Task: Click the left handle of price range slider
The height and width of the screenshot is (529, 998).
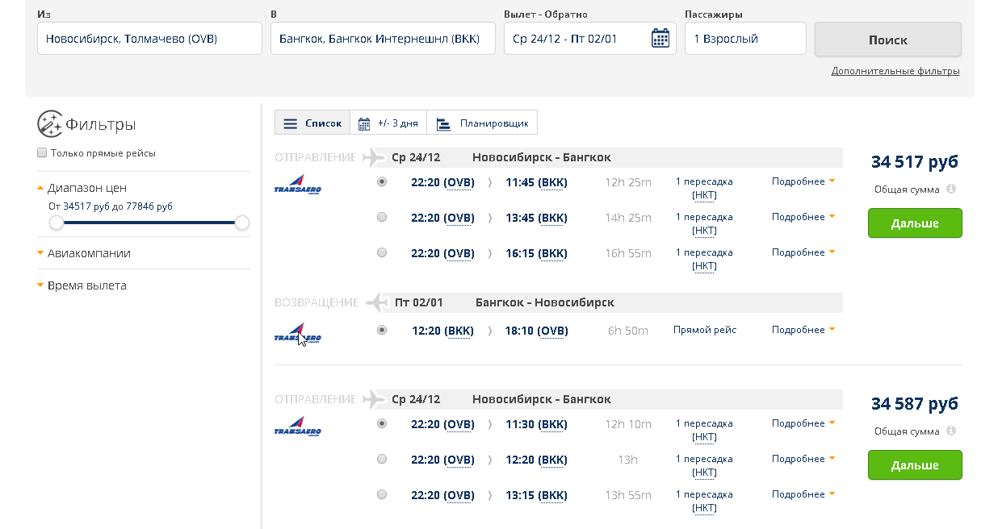Action: tap(56, 223)
